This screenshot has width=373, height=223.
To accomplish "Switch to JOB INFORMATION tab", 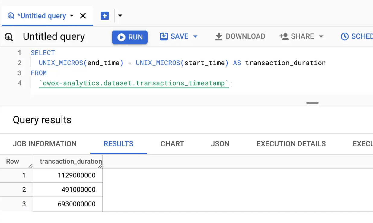I will click(45, 144).
